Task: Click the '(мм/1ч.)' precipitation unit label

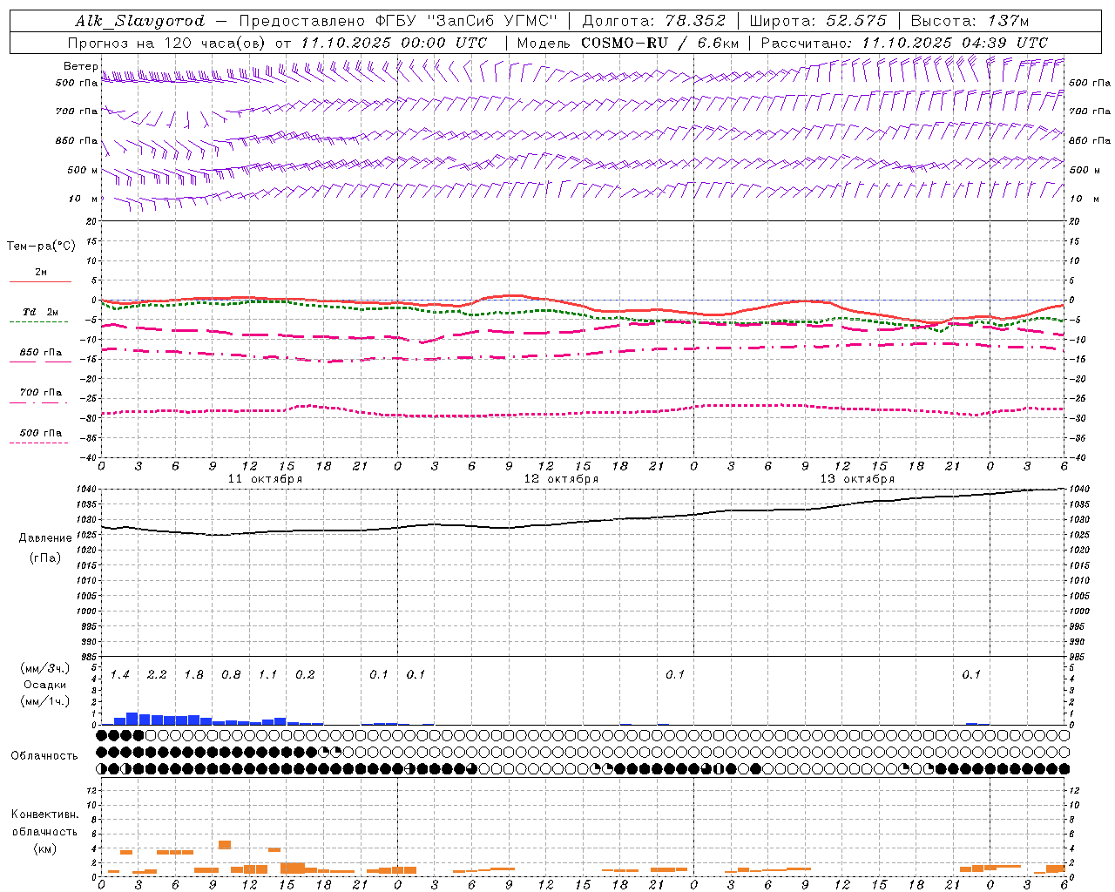Action: tap(45, 701)
